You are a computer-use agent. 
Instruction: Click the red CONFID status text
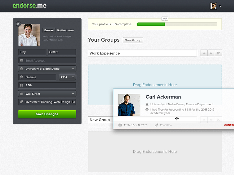pos(229,125)
